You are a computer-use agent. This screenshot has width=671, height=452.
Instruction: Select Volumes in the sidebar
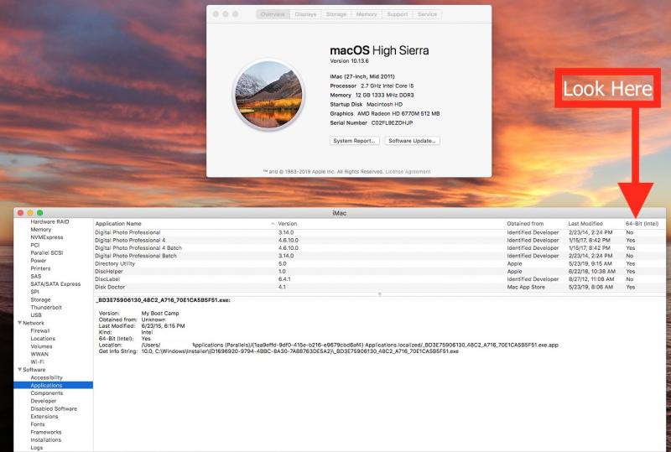coord(41,346)
